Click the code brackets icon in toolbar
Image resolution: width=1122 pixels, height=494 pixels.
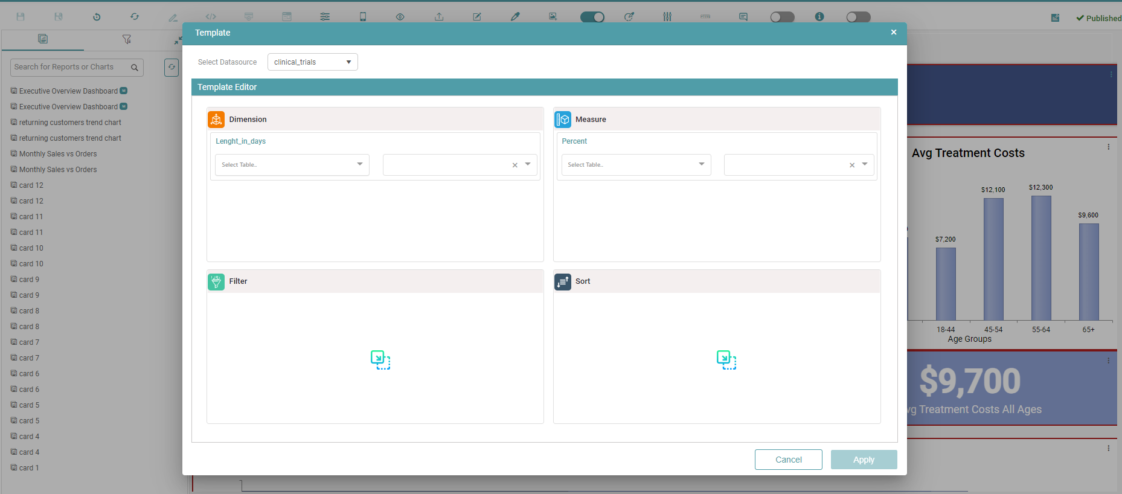pyautogui.click(x=211, y=17)
